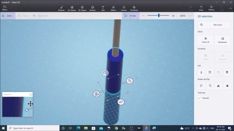Image resolution: width=234 pixels, height=131 pixels.
Task: Click the Magnifier window close button
Action: pyautogui.click(x=31, y=95)
